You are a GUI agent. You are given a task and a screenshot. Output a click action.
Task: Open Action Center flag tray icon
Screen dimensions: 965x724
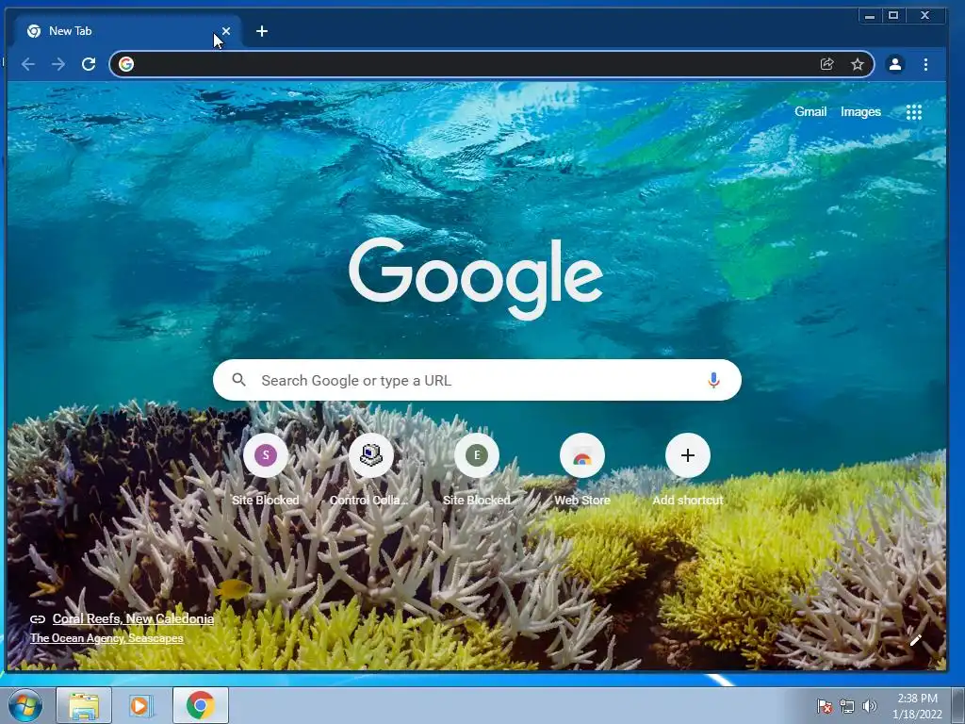click(824, 706)
